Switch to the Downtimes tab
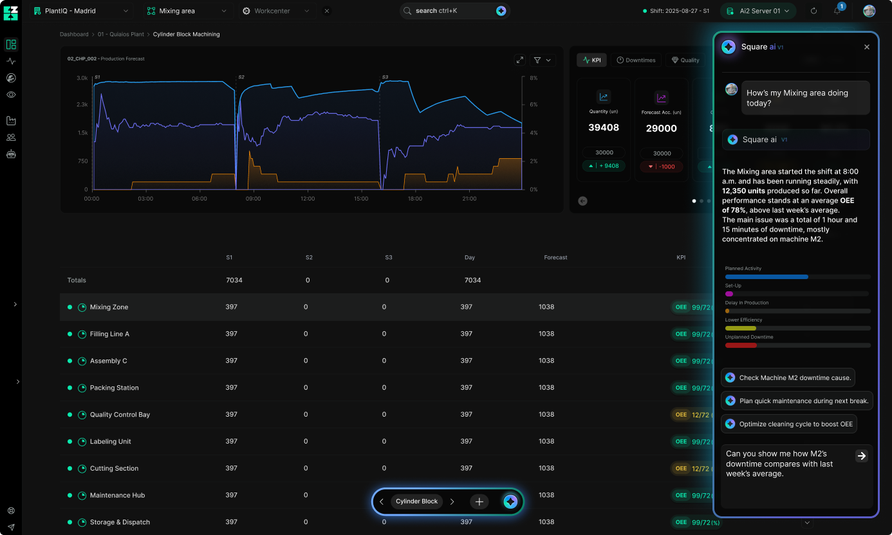The height and width of the screenshot is (535, 892). pos(636,59)
